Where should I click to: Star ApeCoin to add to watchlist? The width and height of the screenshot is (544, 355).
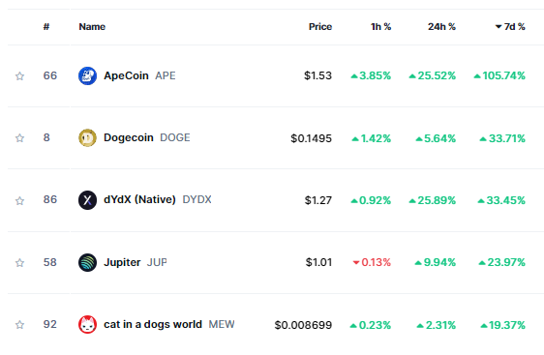pyautogui.click(x=19, y=75)
